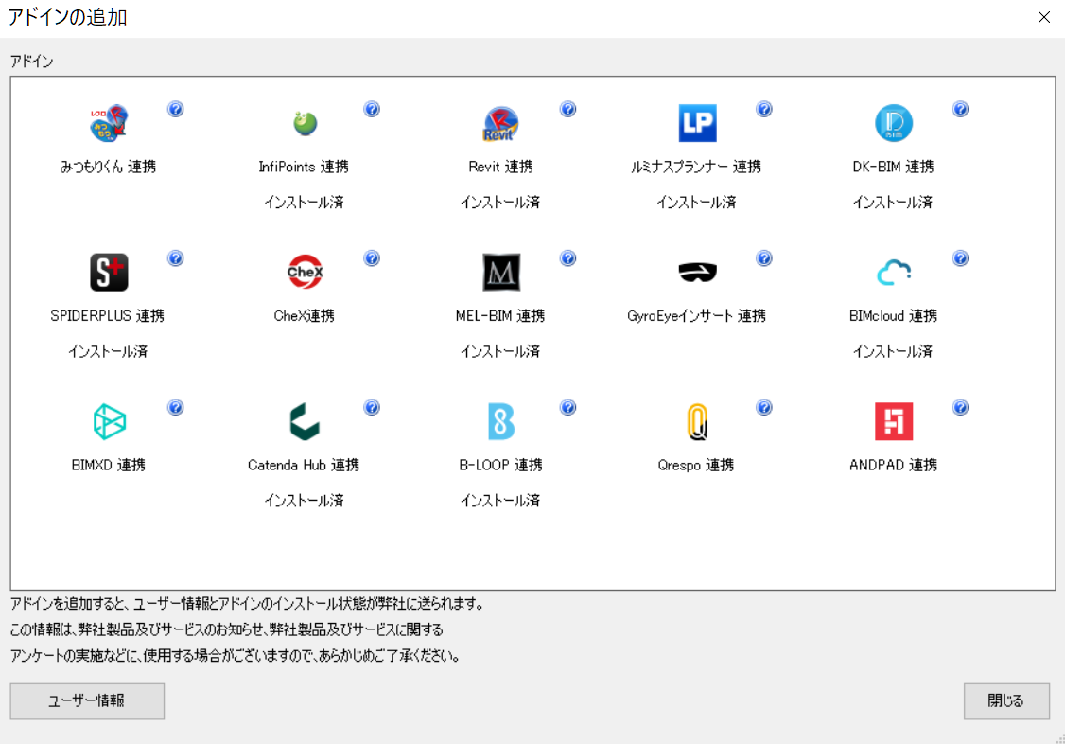Select the SPIDERPLUS 連携 add-in icon
This screenshot has height=744, width=1065.
[x=109, y=273]
